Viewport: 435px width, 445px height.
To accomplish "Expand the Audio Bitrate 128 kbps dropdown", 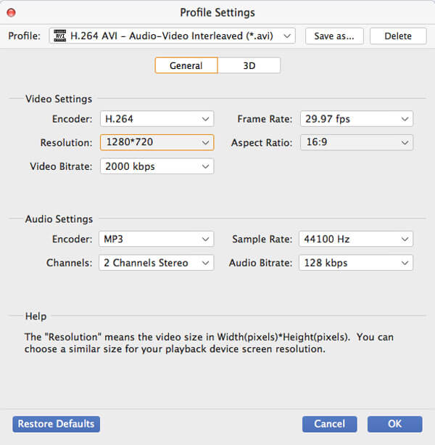I will click(355, 263).
